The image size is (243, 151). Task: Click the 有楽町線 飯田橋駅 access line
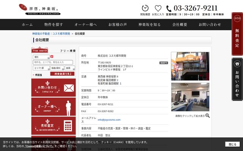[x=109, y=83]
